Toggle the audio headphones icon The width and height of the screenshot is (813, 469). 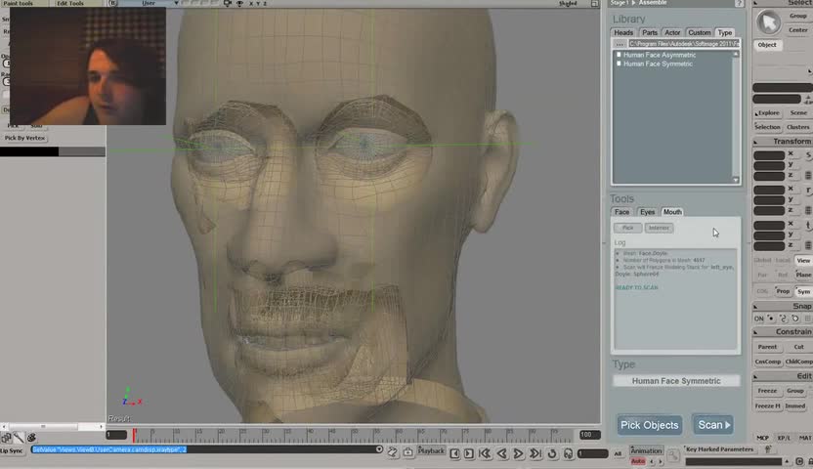coord(569,453)
